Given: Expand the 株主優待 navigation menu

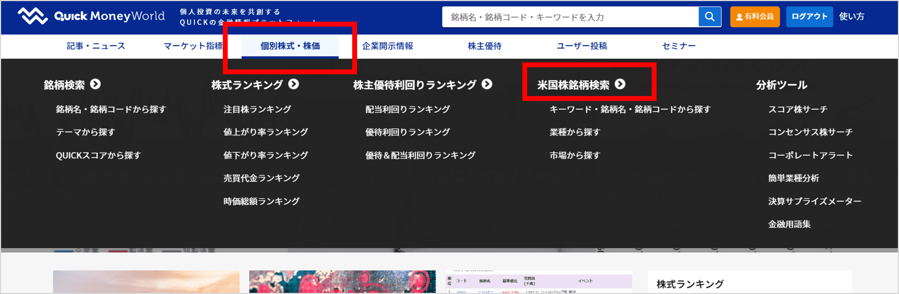Looking at the screenshot, I should (x=484, y=46).
